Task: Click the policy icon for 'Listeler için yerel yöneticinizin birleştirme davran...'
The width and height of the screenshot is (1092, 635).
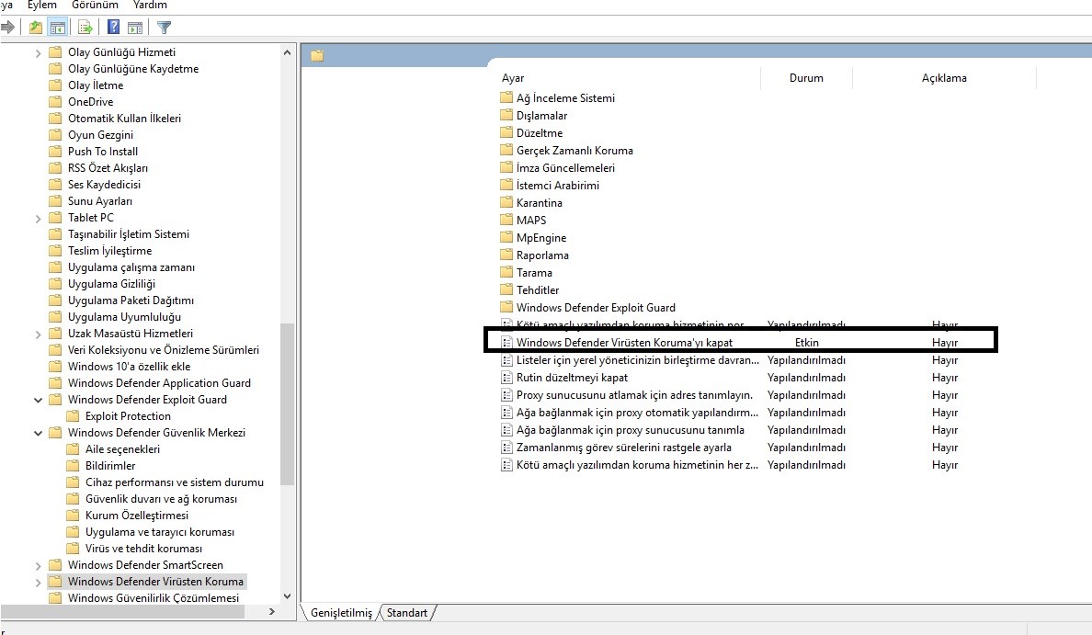Action: click(506, 360)
